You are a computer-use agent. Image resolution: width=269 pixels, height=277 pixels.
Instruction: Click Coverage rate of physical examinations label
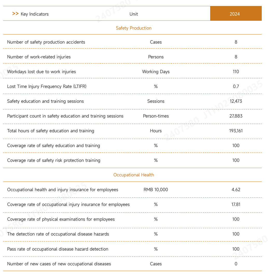pos(61,219)
